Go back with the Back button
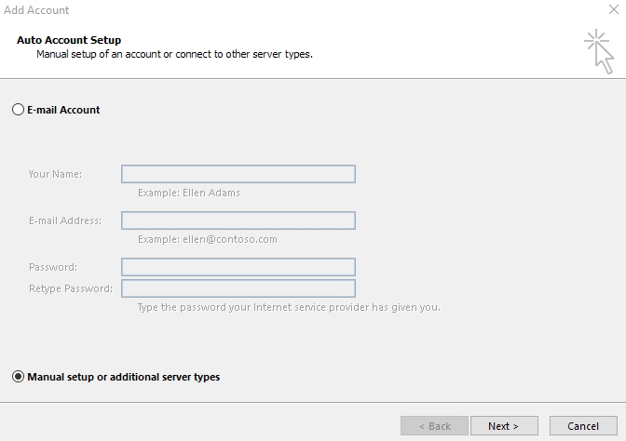 pyautogui.click(x=434, y=426)
